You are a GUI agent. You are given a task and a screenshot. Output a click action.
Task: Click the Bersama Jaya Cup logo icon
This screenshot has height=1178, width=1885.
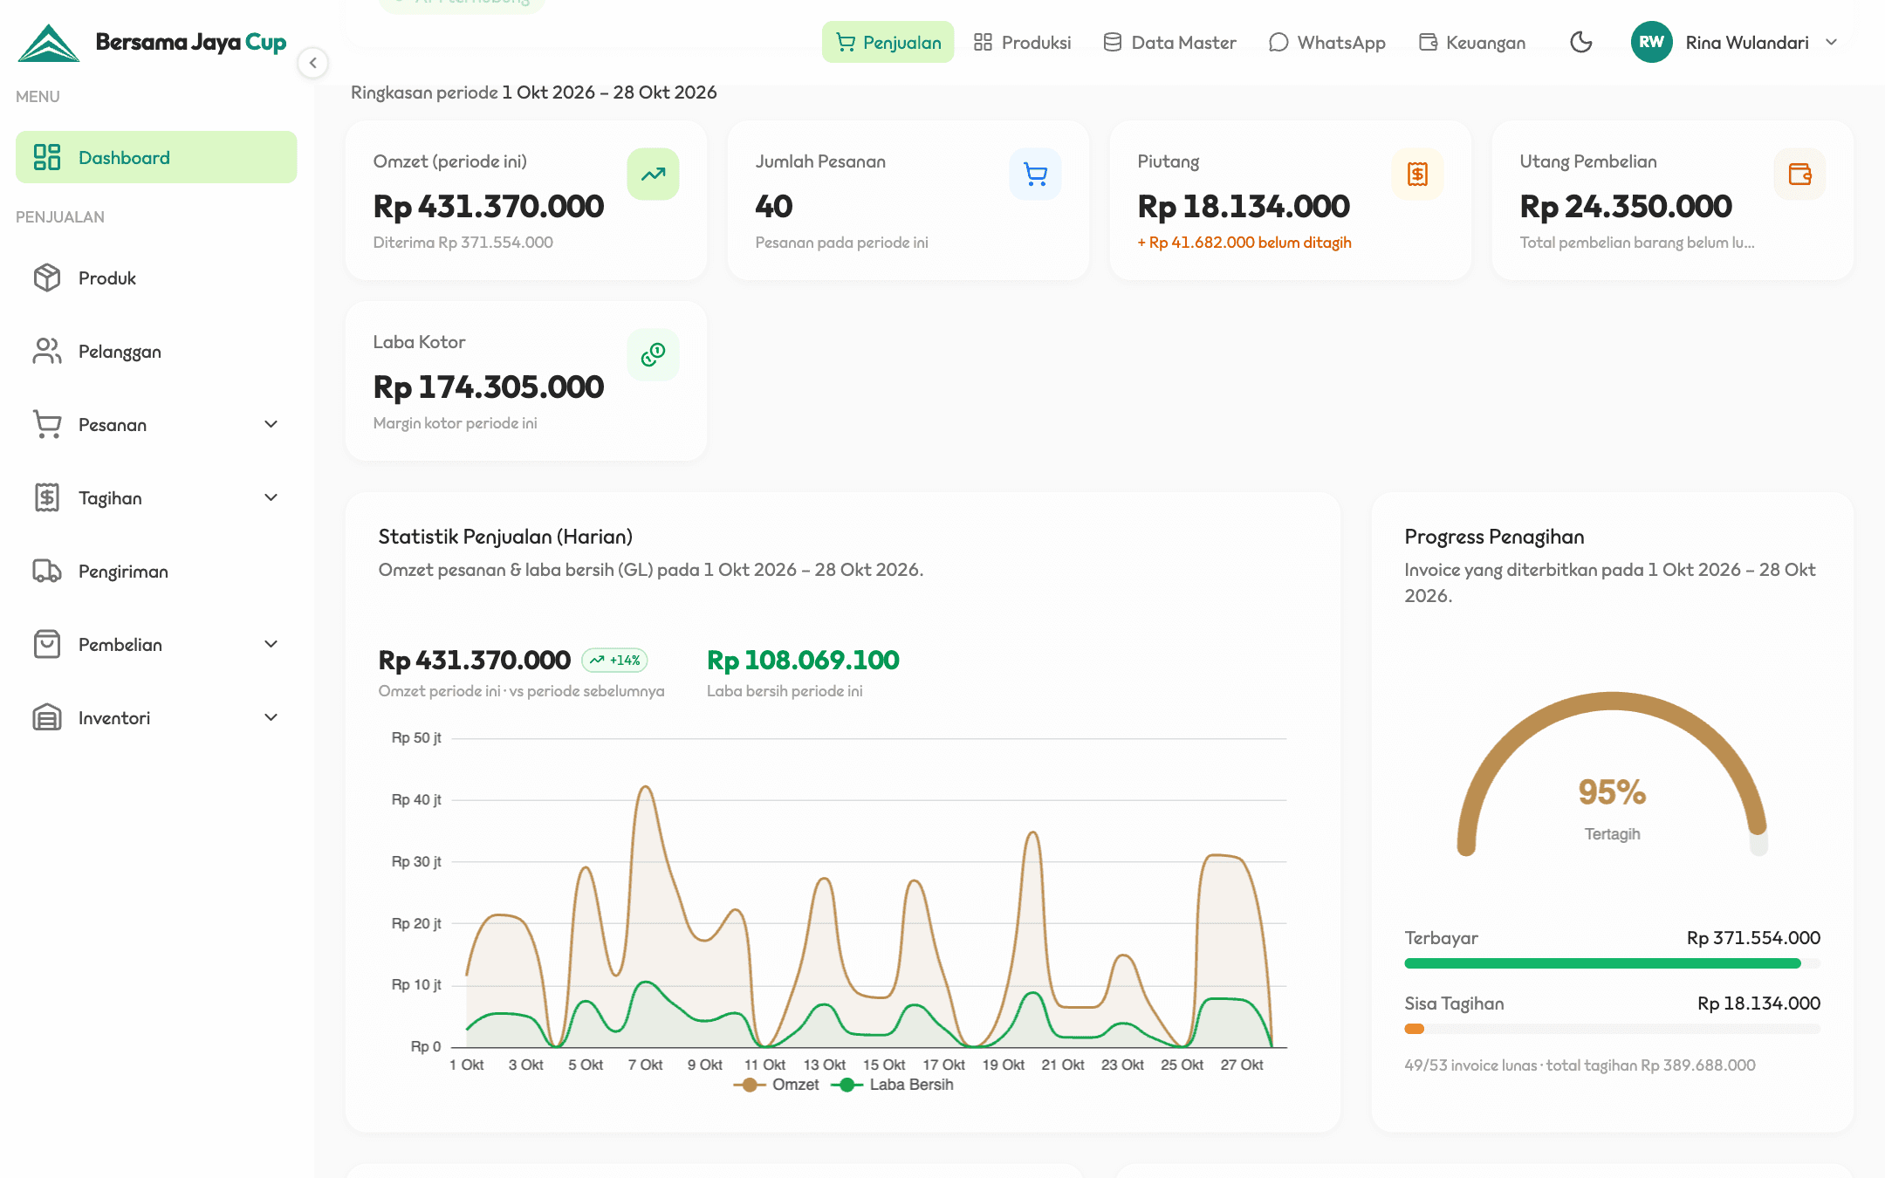[x=49, y=43]
